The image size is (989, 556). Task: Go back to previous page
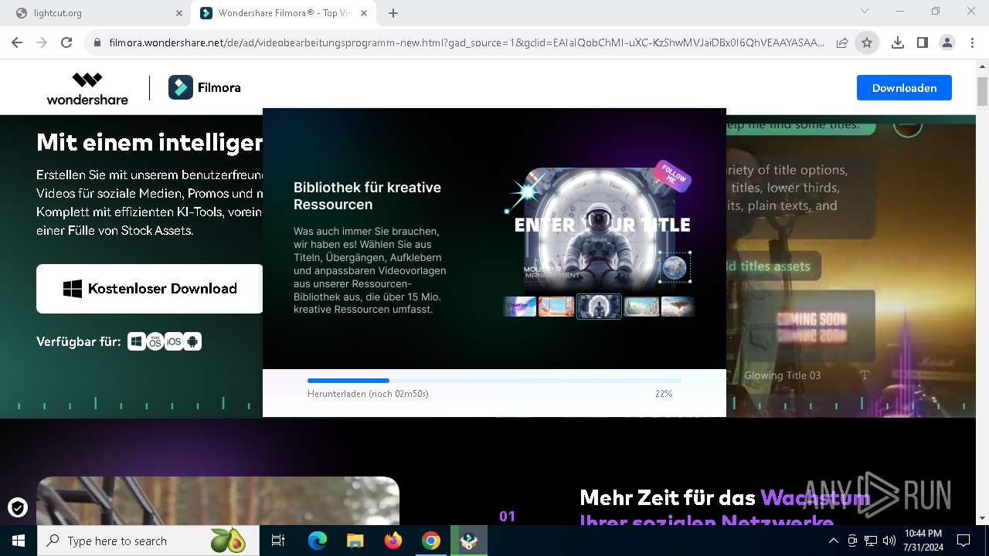coord(17,43)
